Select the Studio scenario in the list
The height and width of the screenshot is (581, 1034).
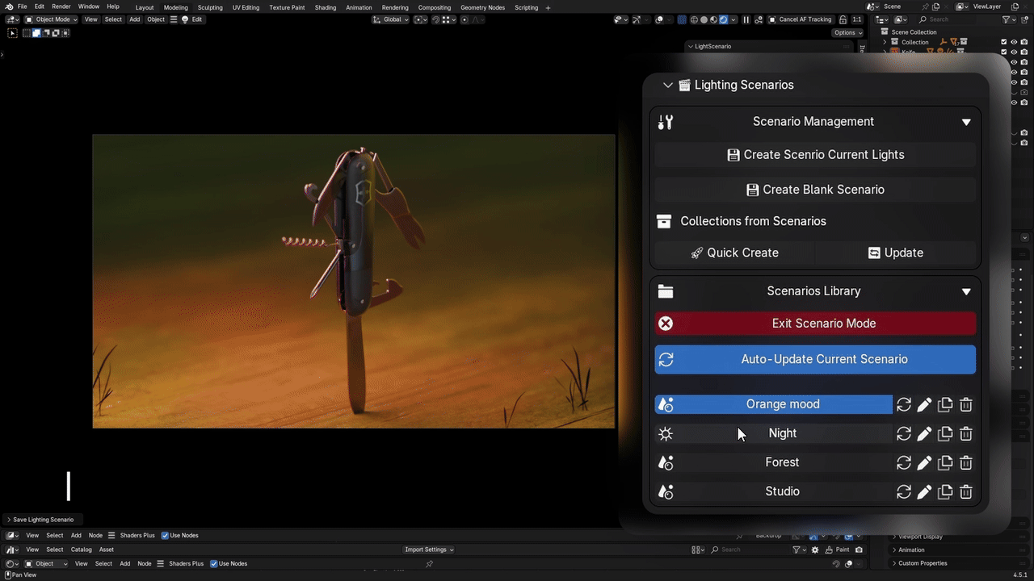[783, 491]
